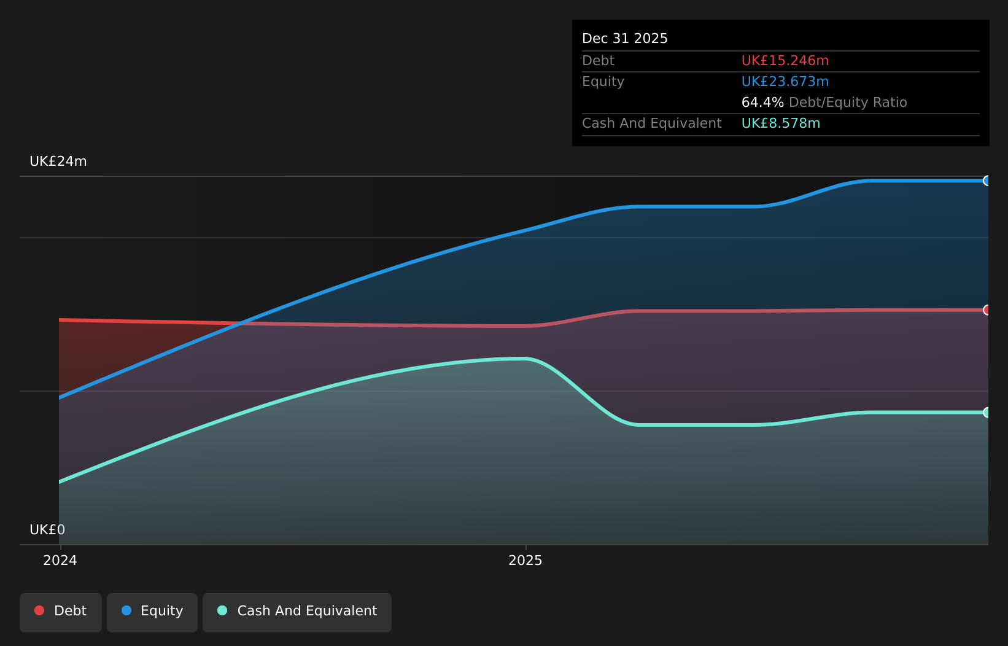This screenshot has width=1008, height=646.
Task: Click the UK£0 y-axis label
Action: point(47,530)
